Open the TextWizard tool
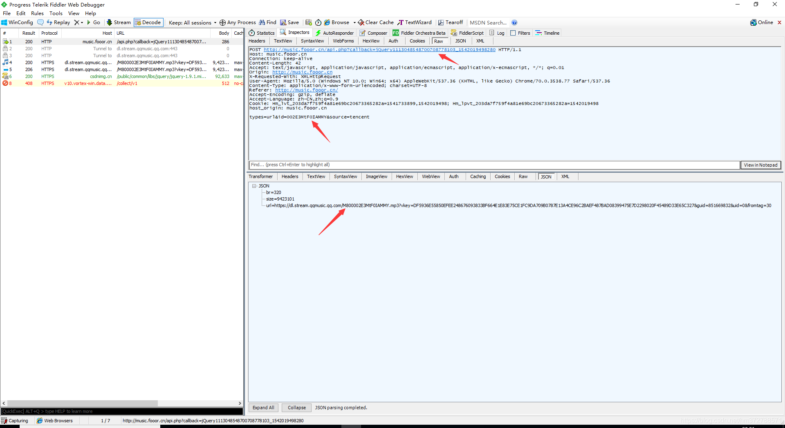This screenshot has height=428, width=785. click(x=415, y=22)
